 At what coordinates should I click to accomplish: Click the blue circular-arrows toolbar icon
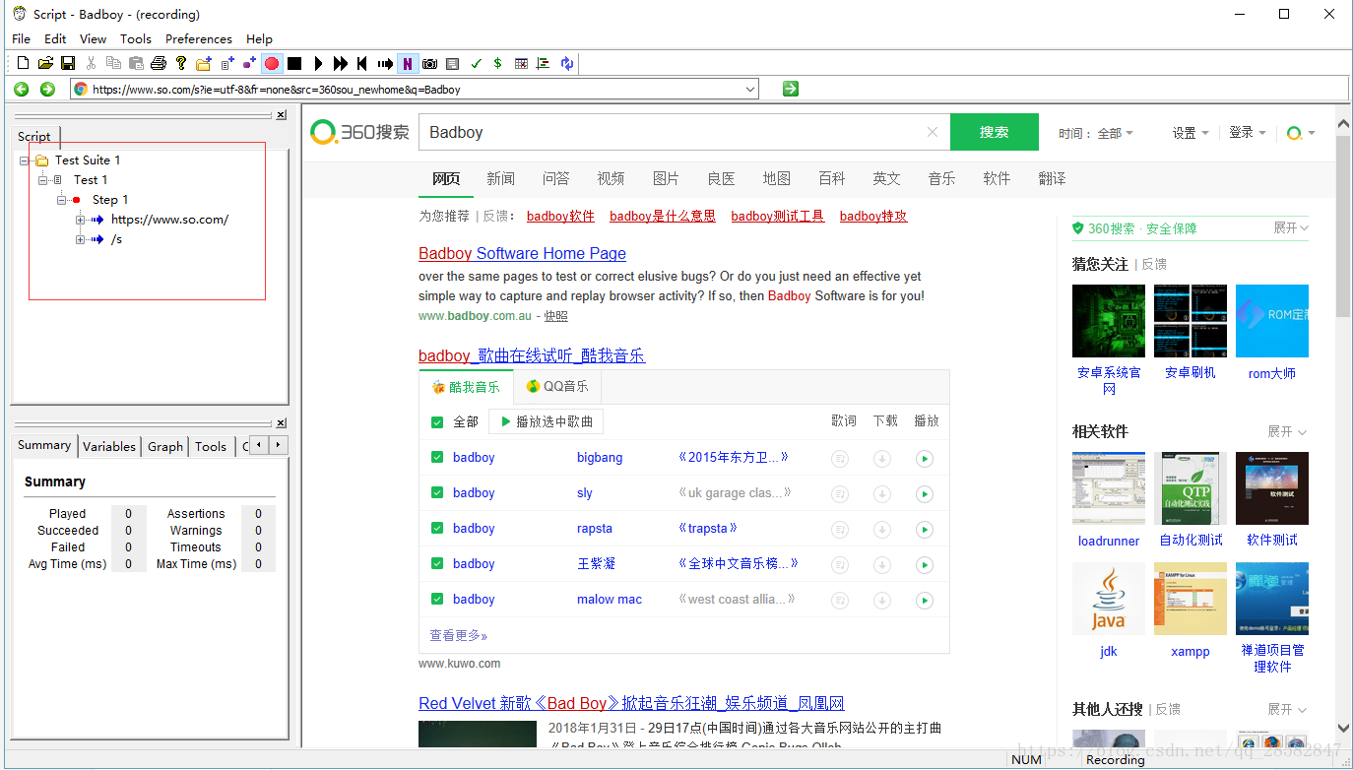pyautogui.click(x=567, y=63)
